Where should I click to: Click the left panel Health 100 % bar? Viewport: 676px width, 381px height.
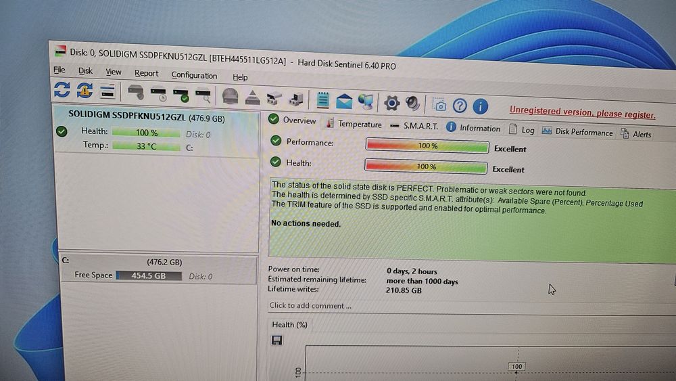click(x=146, y=133)
